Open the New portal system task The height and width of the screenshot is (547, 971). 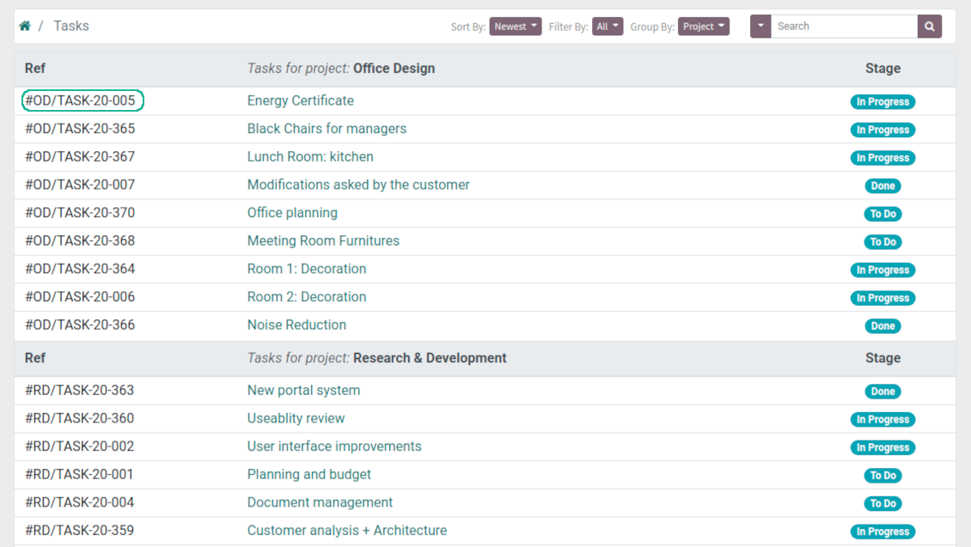(x=303, y=391)
